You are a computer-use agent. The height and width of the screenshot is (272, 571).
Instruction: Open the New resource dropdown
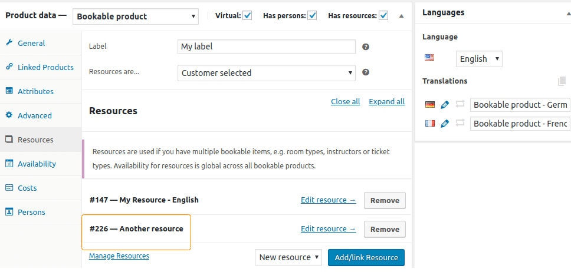pyautogui.click(x=288, y=257)
